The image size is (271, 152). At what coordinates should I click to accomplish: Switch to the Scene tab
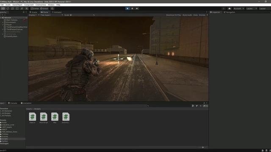pyautogui.click(x=33, y=12)
